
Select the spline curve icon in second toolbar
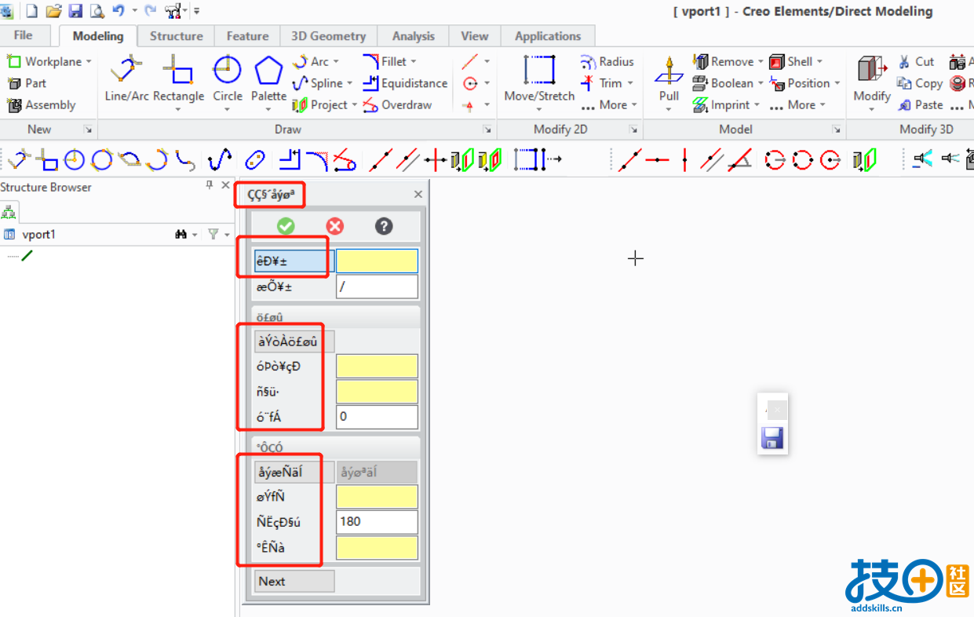(x=219, y=161)
